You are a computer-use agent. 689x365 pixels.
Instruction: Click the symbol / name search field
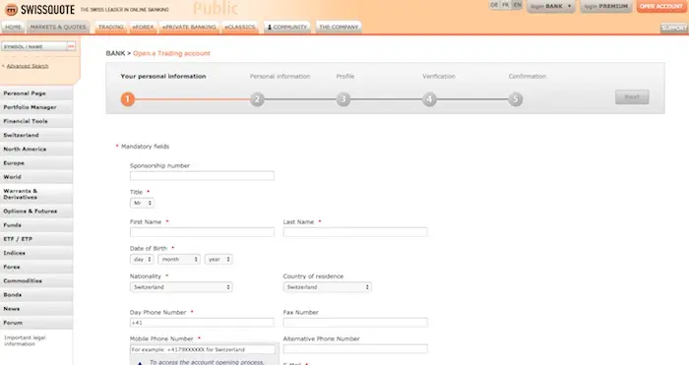34,46
